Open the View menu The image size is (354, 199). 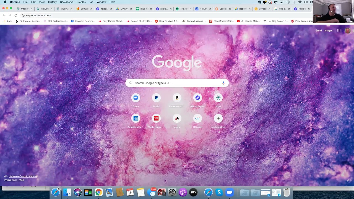pos(42,2)
